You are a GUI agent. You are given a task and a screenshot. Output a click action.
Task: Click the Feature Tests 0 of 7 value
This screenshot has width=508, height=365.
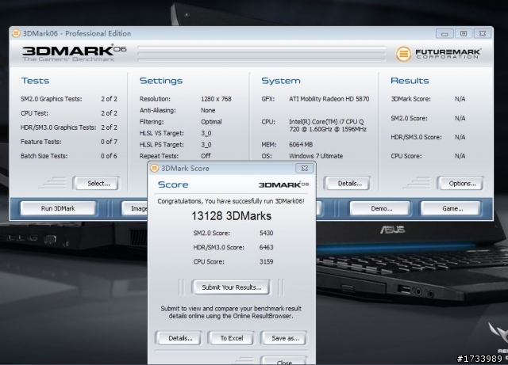click(x=109, y=142)
